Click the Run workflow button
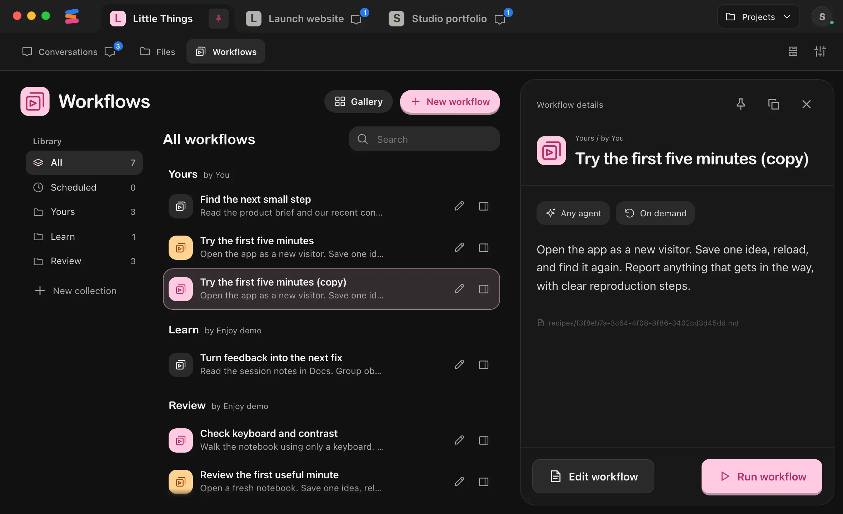This screenshot has width=843, height=514. click(762, 476)
